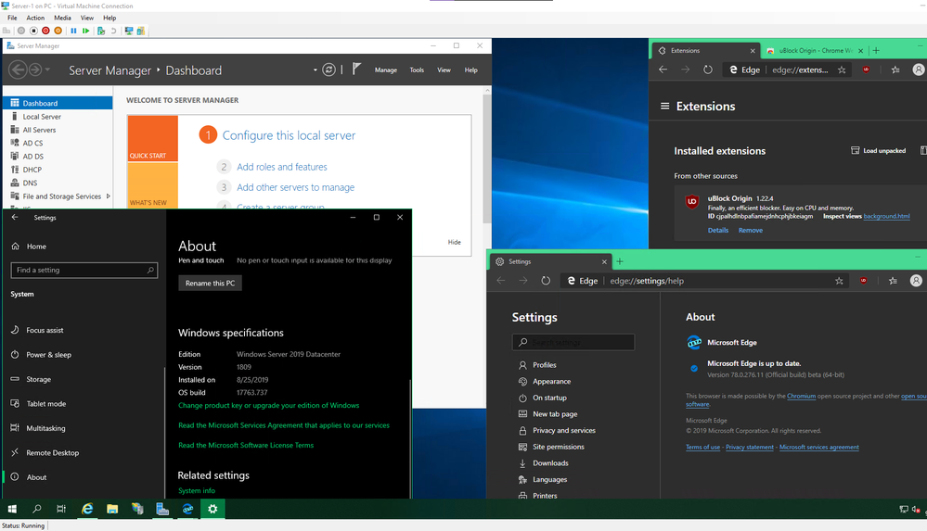The height and width of the screenshot is (531, 927).
Task: Open new tab in Edge Extensions window
Action: point(876,51)
